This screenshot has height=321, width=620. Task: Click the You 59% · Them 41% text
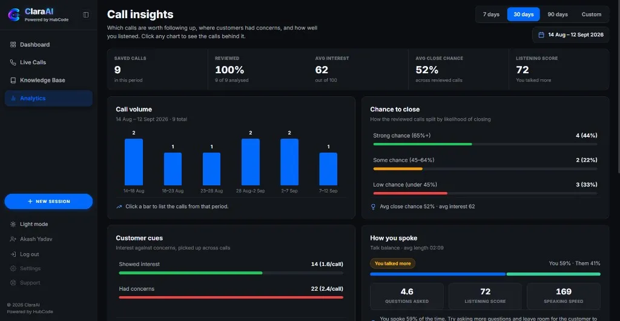click(575, 263)
